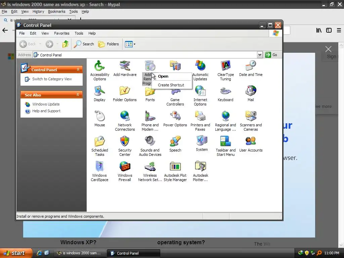Open Security Center icon

point(125,146)
